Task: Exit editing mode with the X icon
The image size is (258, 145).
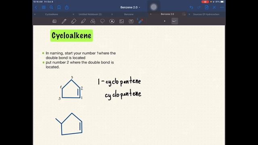Action: [x=214, y=7]
